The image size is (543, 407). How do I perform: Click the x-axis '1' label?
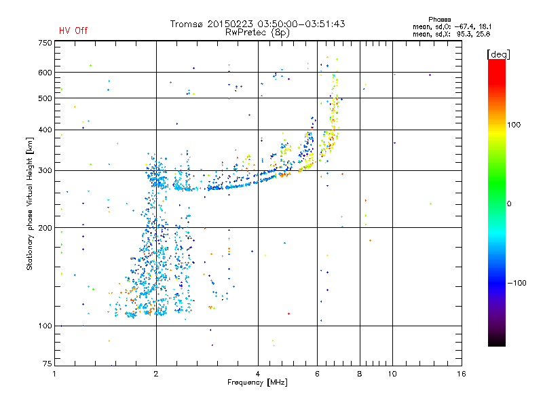54,374
